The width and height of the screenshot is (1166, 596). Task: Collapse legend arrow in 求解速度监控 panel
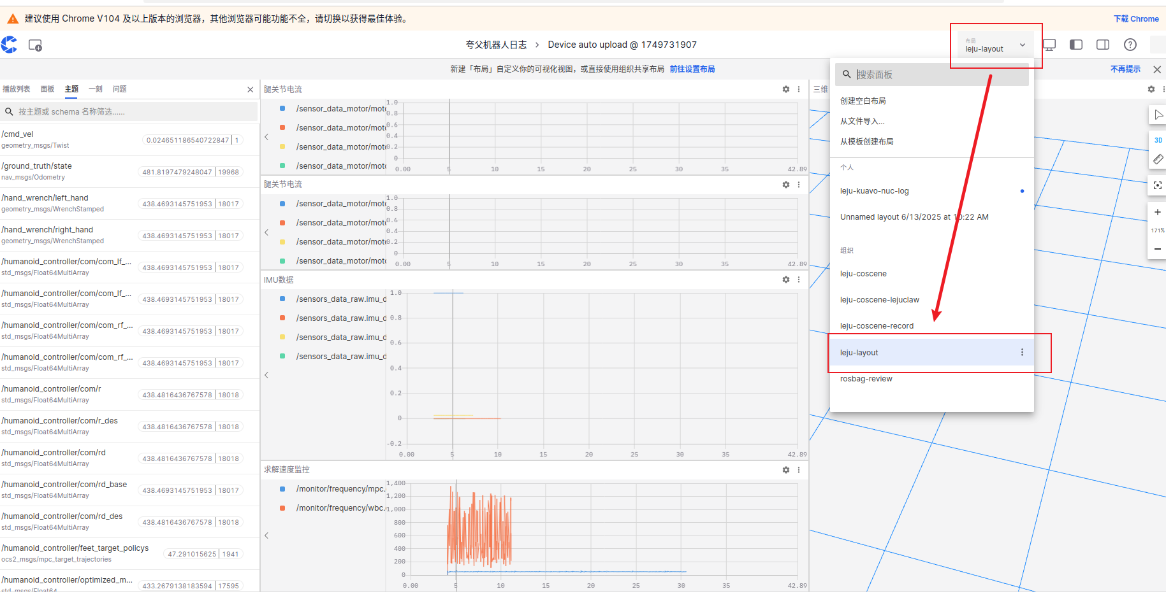coord(266,536)
